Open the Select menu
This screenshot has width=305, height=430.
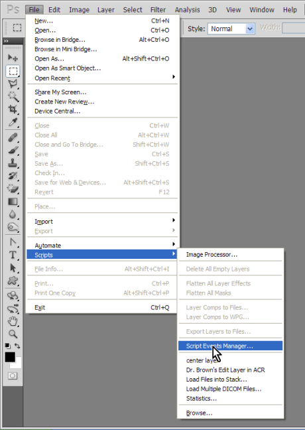133,10
